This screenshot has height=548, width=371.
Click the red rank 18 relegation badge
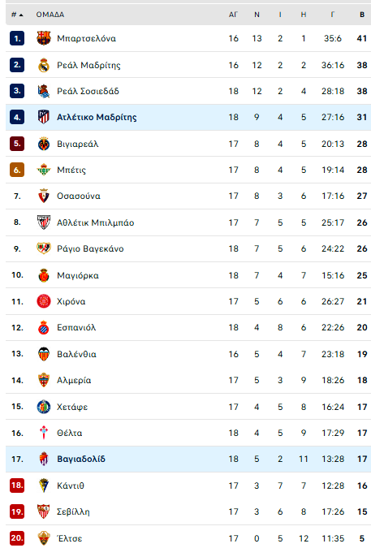17,485
